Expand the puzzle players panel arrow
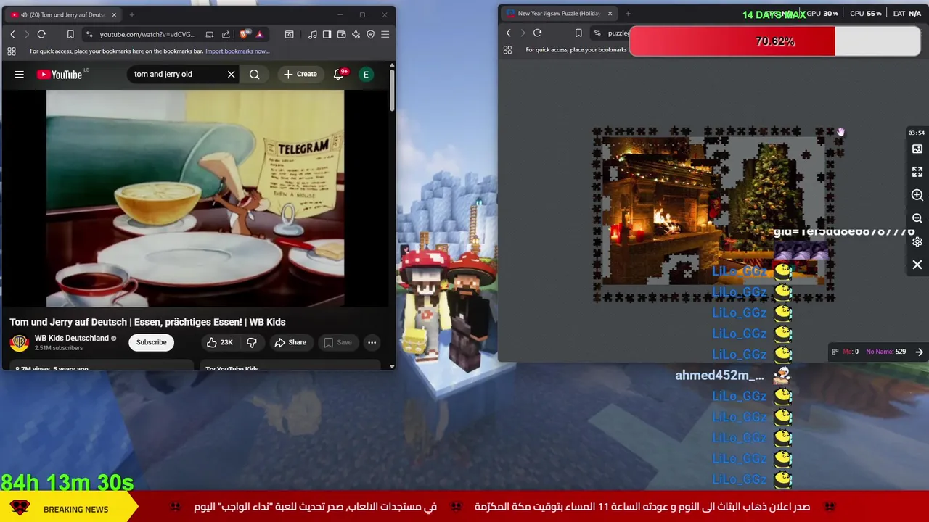 (919, 352)
